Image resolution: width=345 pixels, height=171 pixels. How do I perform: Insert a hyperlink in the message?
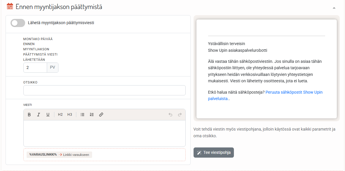tap(101, 115)
